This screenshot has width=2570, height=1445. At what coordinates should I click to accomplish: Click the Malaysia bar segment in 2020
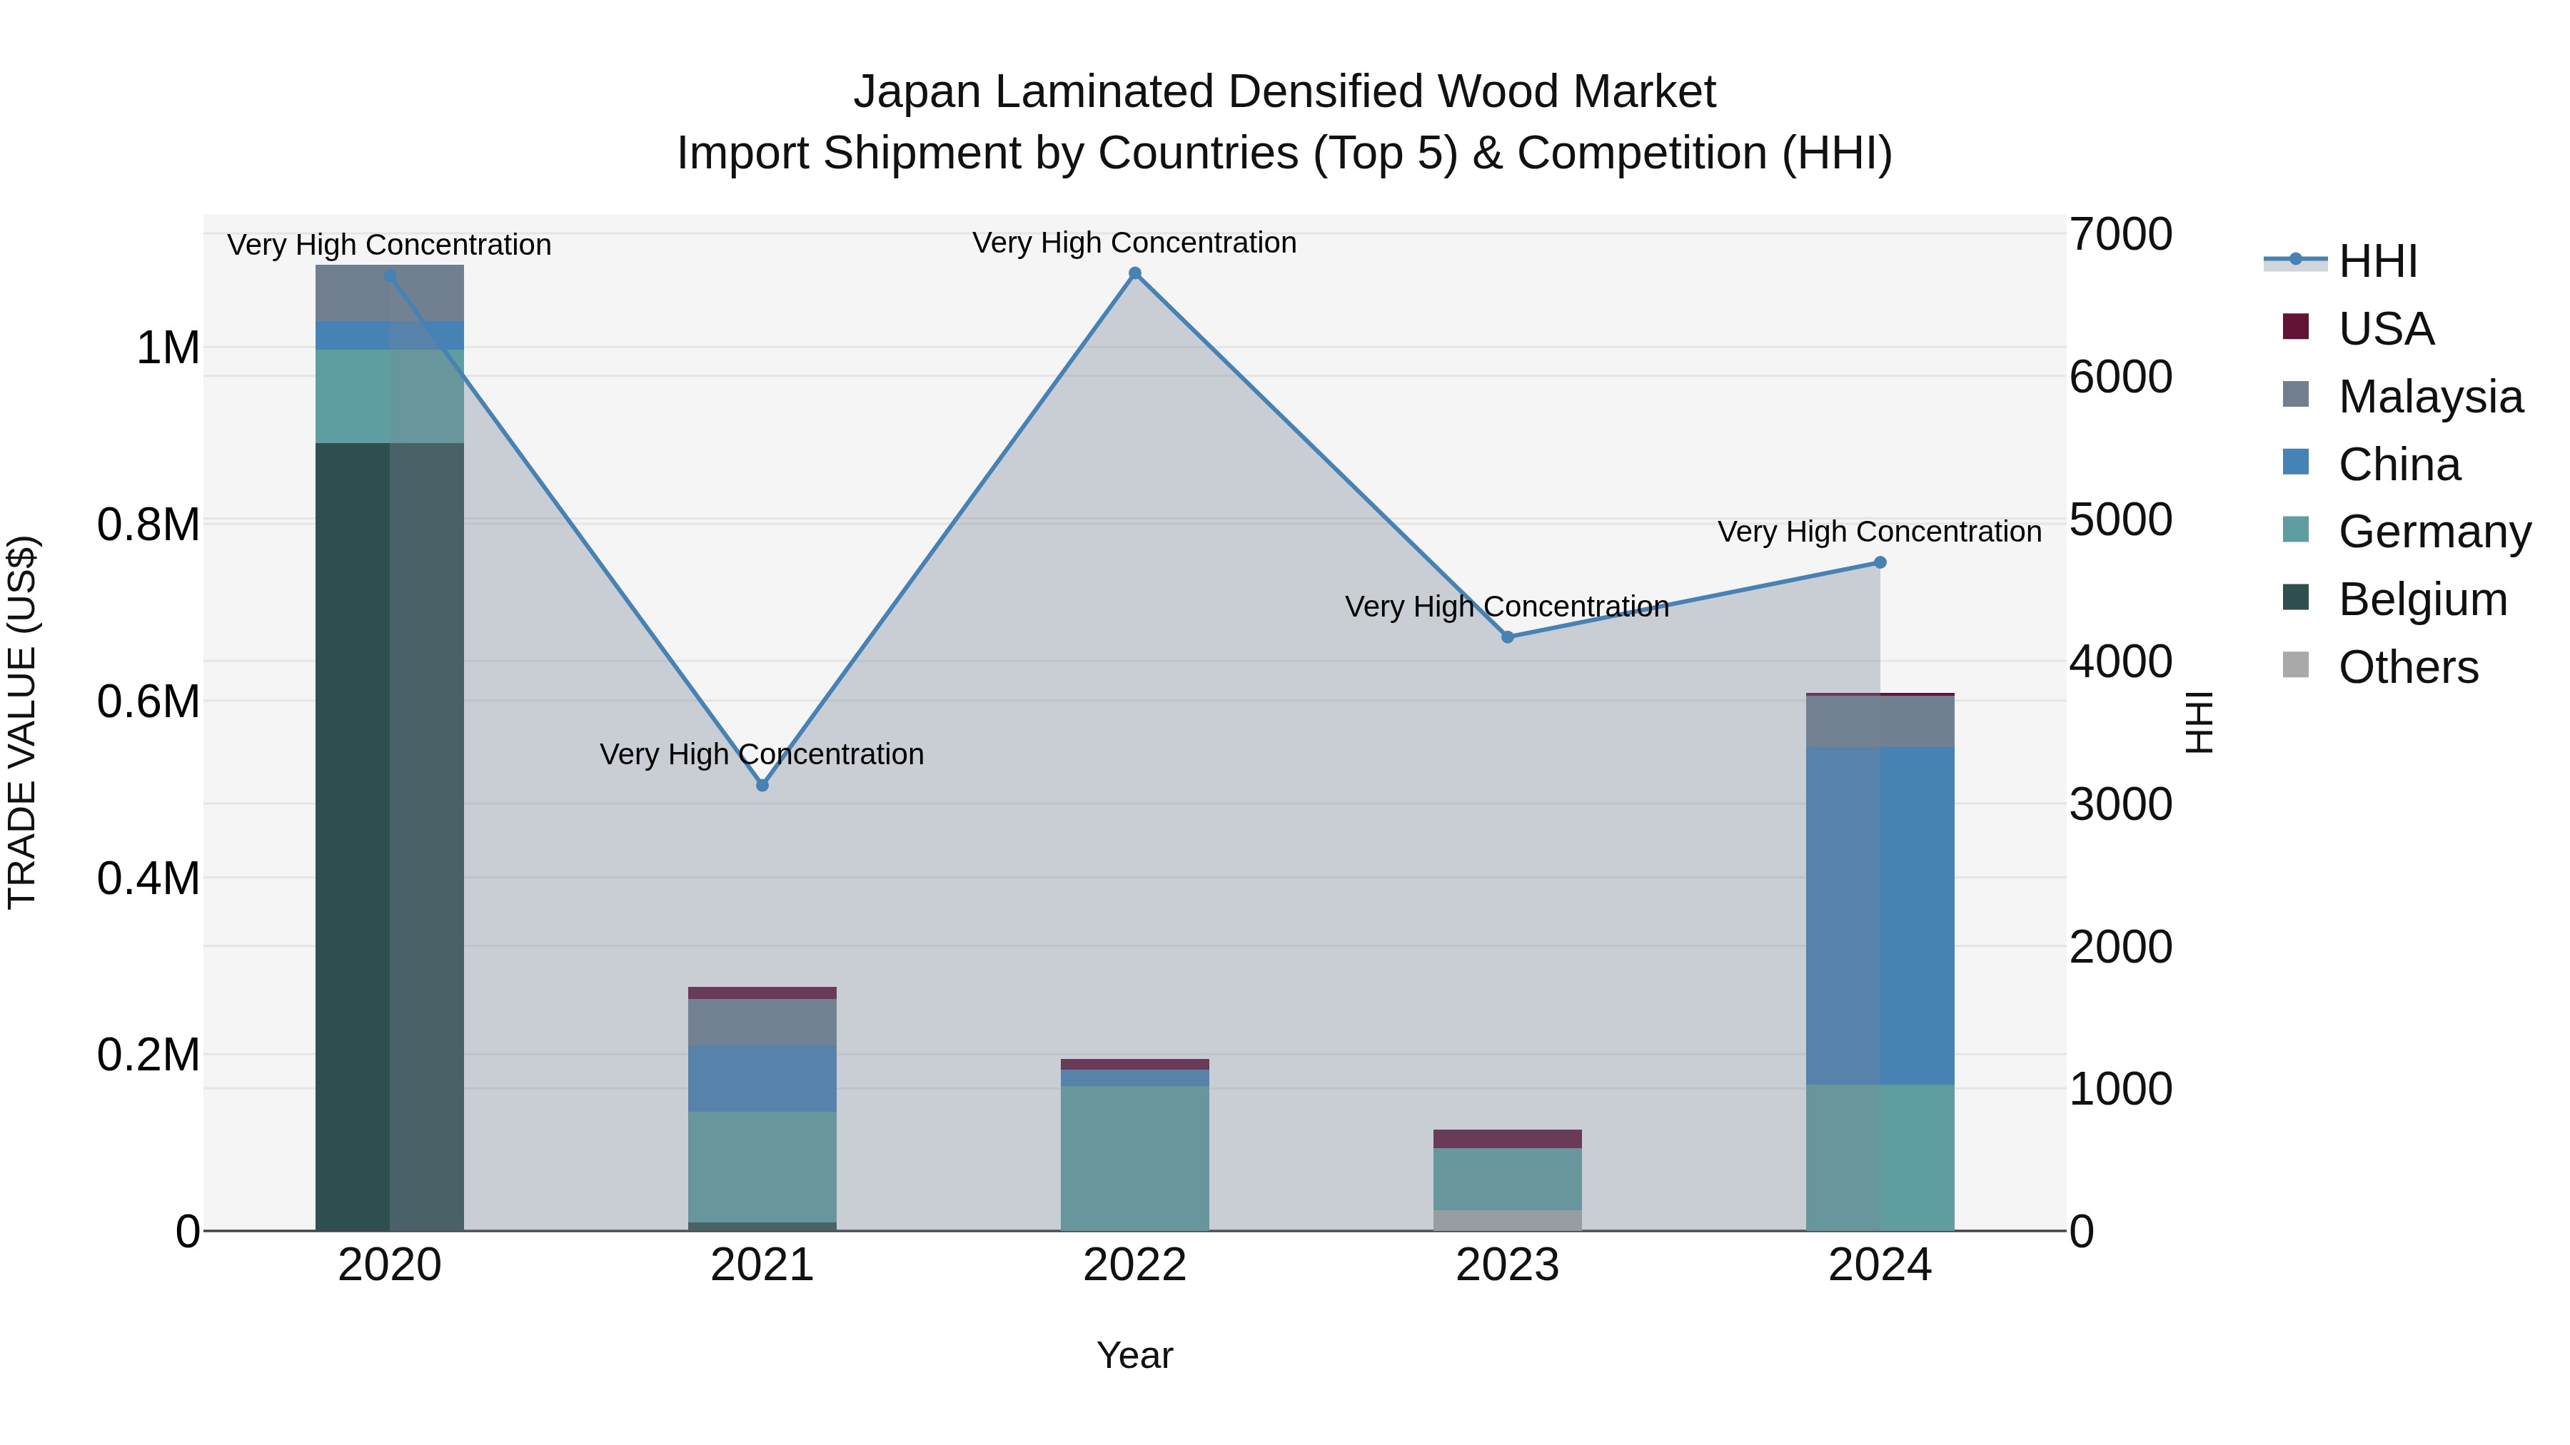390,293
